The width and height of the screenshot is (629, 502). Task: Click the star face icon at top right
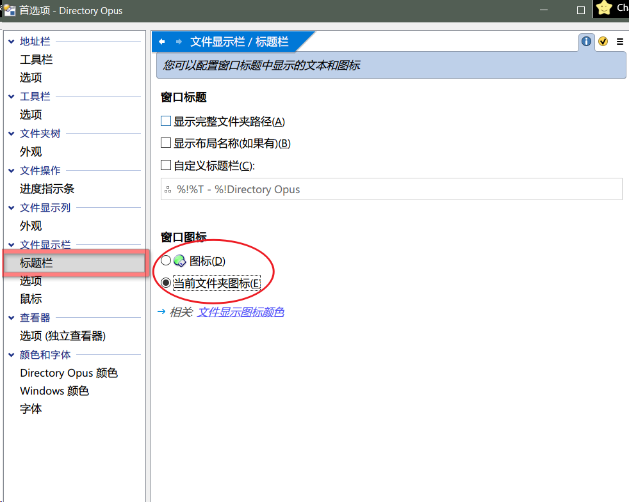click(604, 8)
